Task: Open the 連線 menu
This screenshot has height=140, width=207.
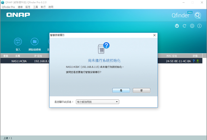Action: [20, 7]
